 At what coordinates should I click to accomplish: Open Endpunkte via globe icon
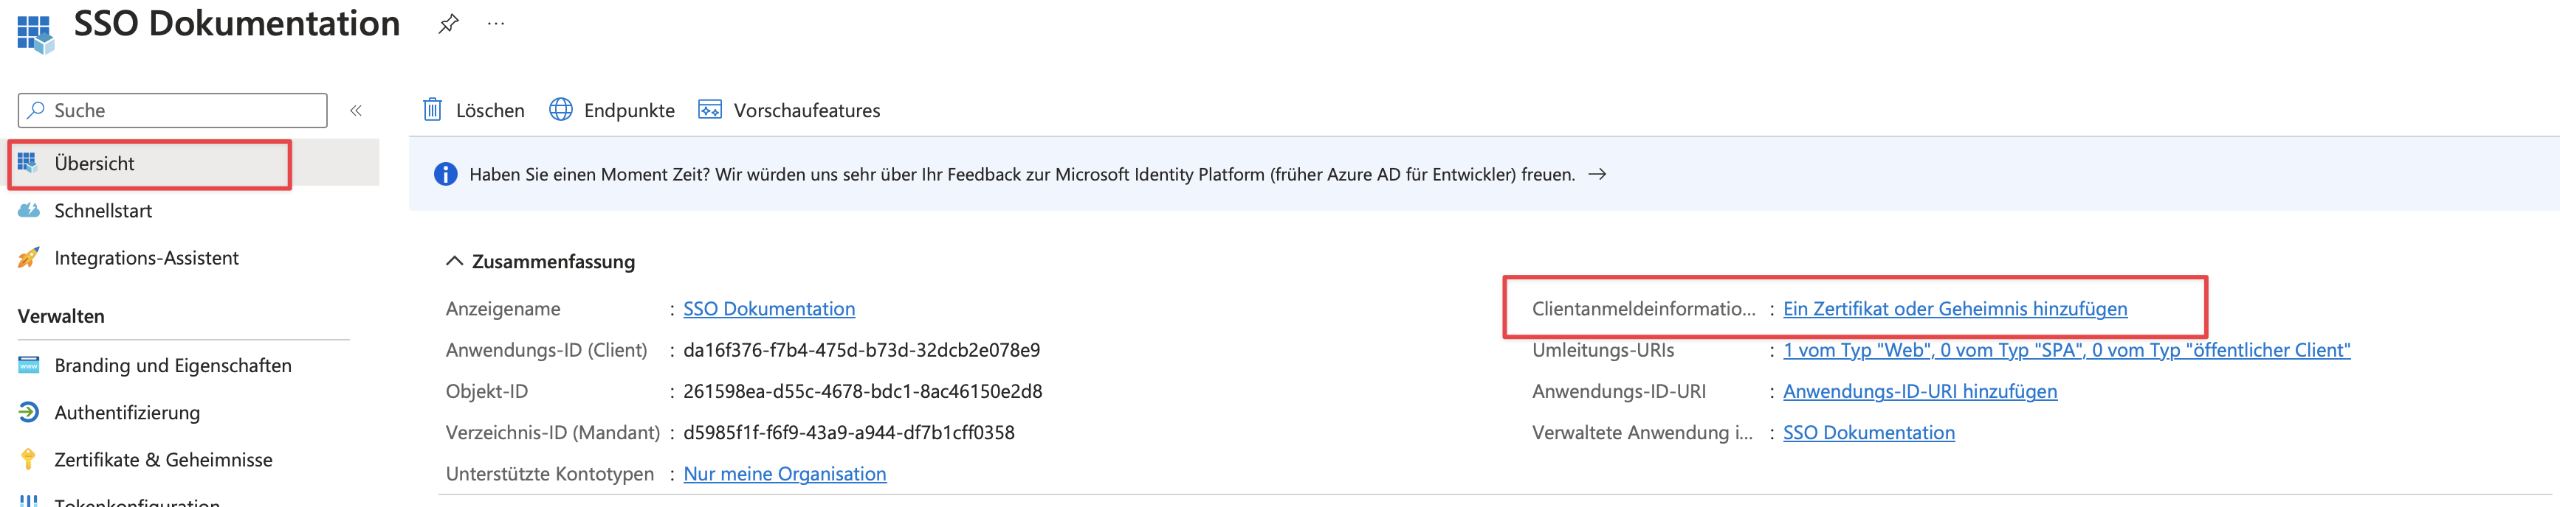coord(560,110)
